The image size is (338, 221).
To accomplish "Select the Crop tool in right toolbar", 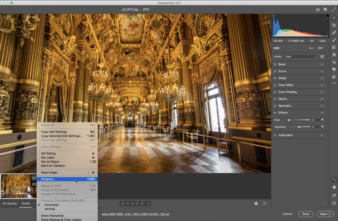I will tap(334, 25).
